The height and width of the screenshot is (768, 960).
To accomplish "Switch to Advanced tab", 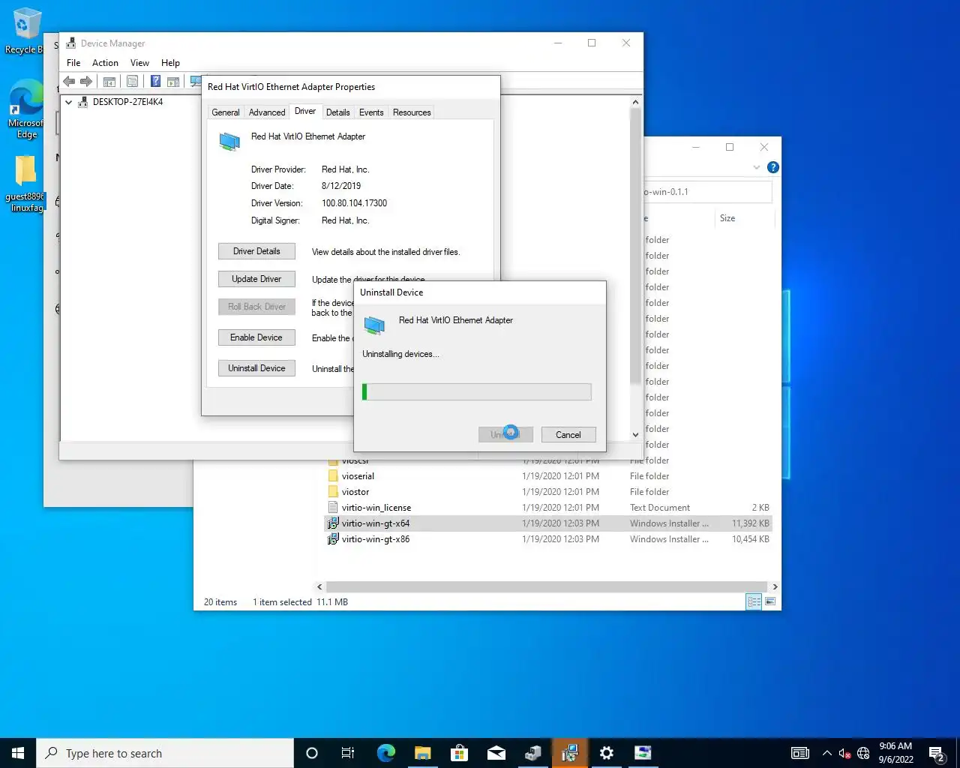I will click(x=267, y=112).
